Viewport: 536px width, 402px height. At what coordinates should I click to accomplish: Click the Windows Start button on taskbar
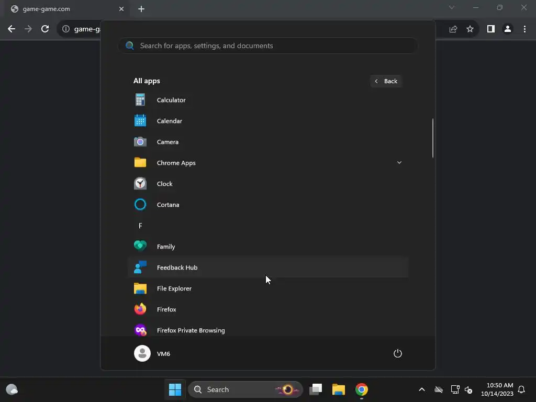tap(175, 389)
